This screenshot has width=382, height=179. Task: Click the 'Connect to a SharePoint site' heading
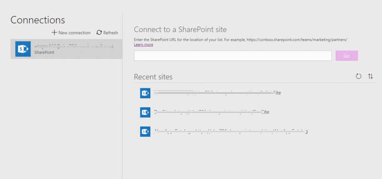180,30
